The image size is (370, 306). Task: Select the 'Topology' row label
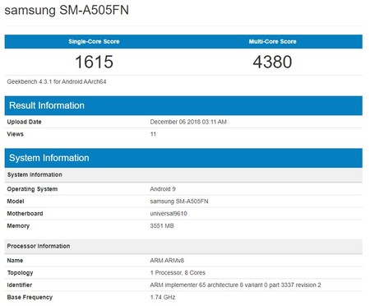click(x=21, y=273)
